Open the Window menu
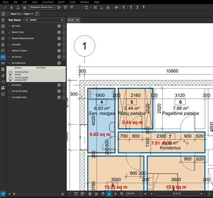The width and height of the screenshot is (213, 198). pyautogui.click(x=84, y=2)
